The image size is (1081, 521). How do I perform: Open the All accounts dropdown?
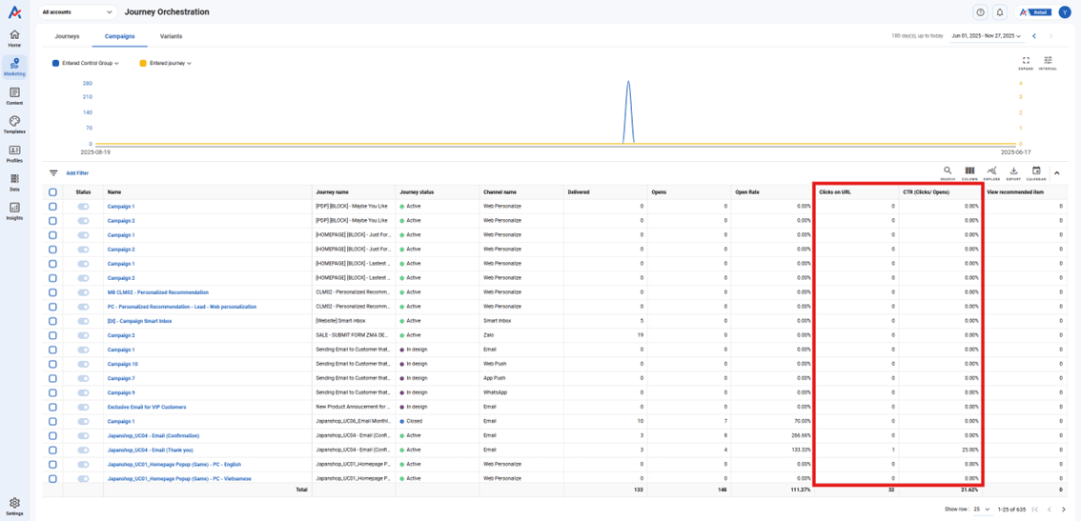point(77,12)
